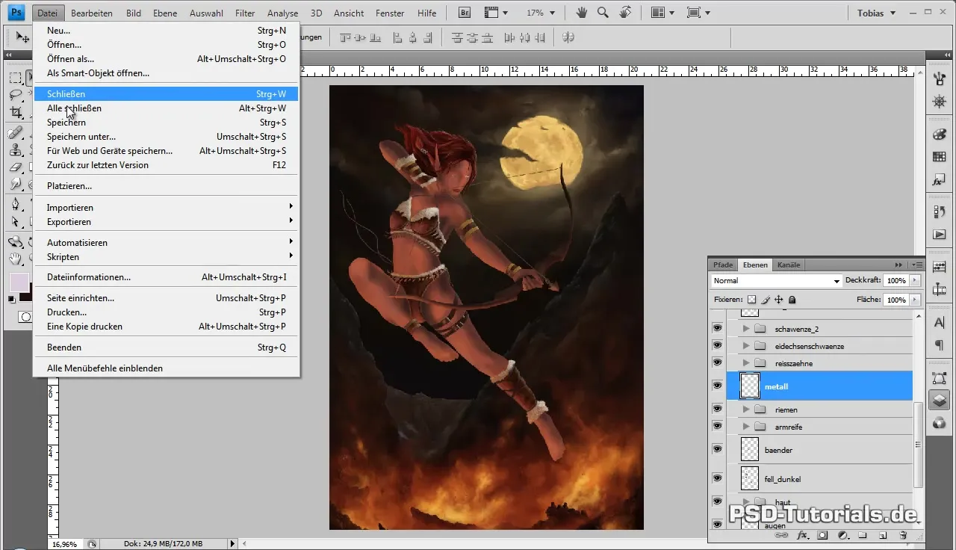
Task: Hide the eidechsenschwaenze group
Action: pyautogui.click(x=718, y=345)
